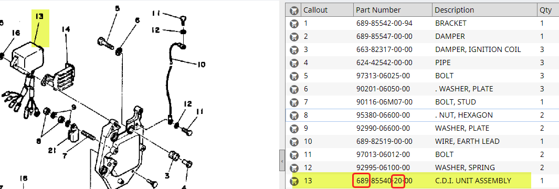The image size is (559, 189).
Task: Click cart icon for WASHER, SPRING row
Action: click(294, 168)
